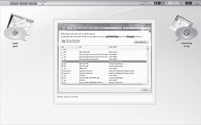Image resolution: width=201 pixels, height=125 pixels.
Task: Click the optional comments text field
Action: [105, 98]
